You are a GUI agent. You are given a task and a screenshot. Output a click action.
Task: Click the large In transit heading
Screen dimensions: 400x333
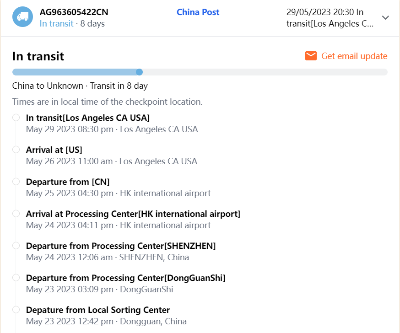[38, 56]
